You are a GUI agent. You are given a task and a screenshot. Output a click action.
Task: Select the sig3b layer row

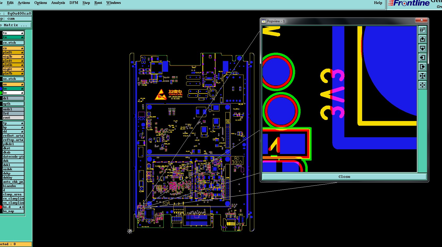tap(13, 57)
